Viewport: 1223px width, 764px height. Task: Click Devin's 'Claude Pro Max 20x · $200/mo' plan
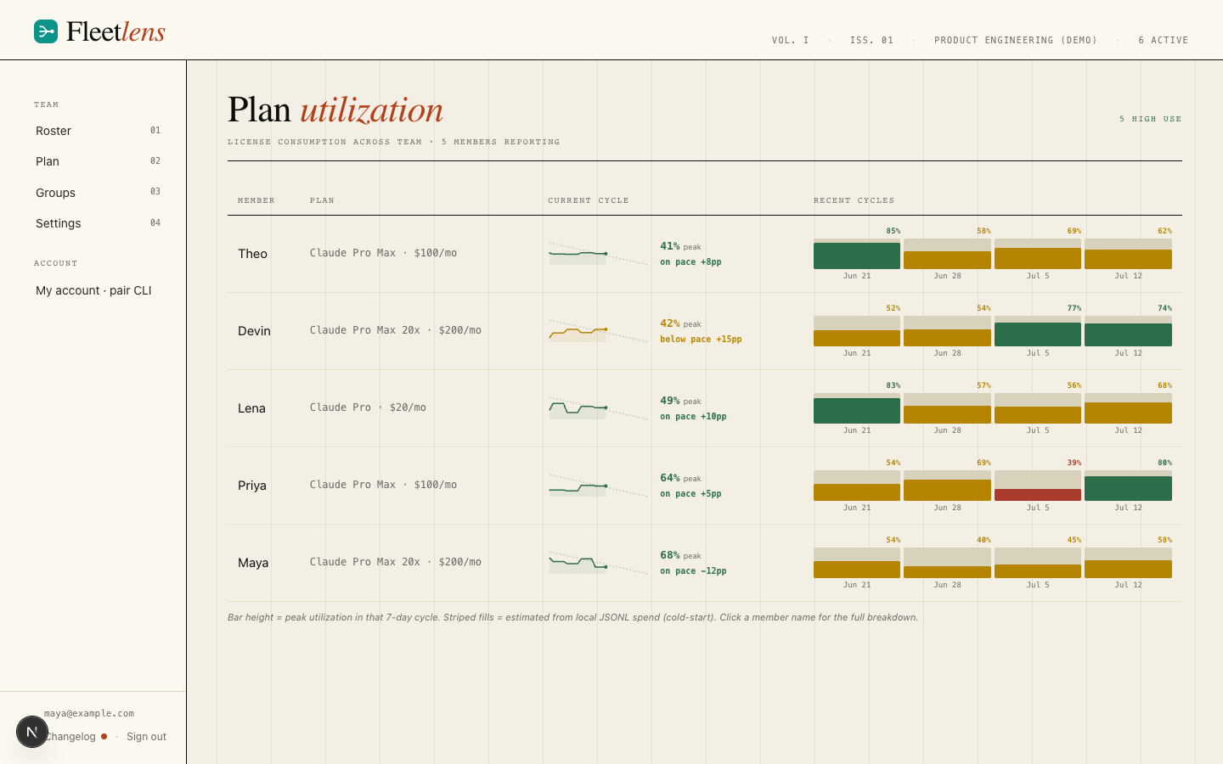[x=395, y=330]
